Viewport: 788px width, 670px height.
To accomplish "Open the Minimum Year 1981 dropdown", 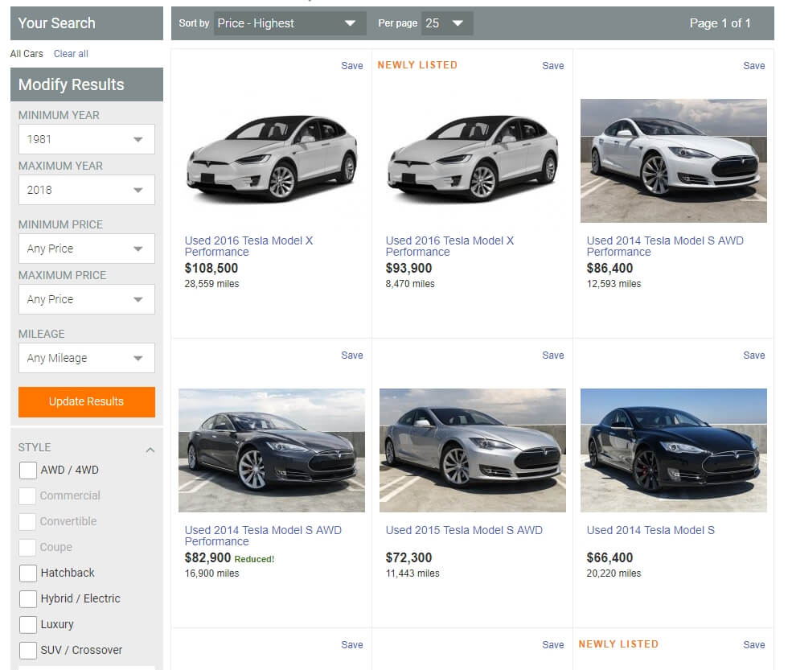I will 87,139.
